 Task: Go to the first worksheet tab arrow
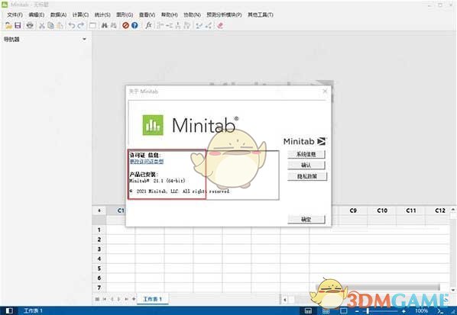pyautogui.click(x=105, y=299)
